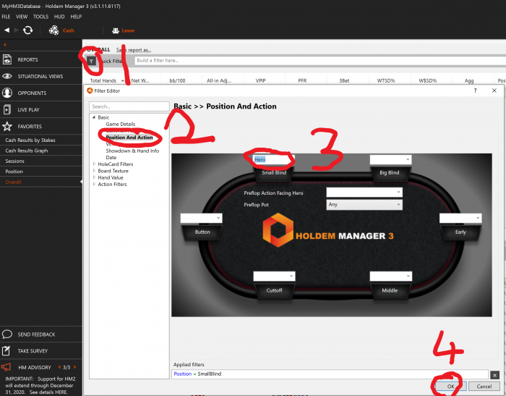
Task: Open the Opponents sidebar icon
Action: [7, 93]
